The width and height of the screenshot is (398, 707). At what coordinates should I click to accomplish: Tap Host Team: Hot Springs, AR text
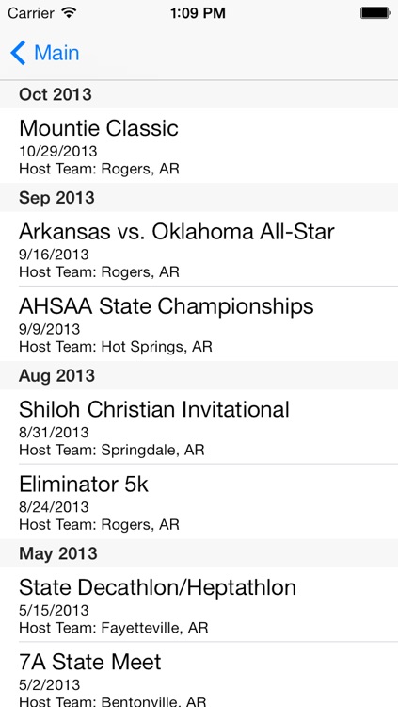pyautogui.click(x=116, y=347)
